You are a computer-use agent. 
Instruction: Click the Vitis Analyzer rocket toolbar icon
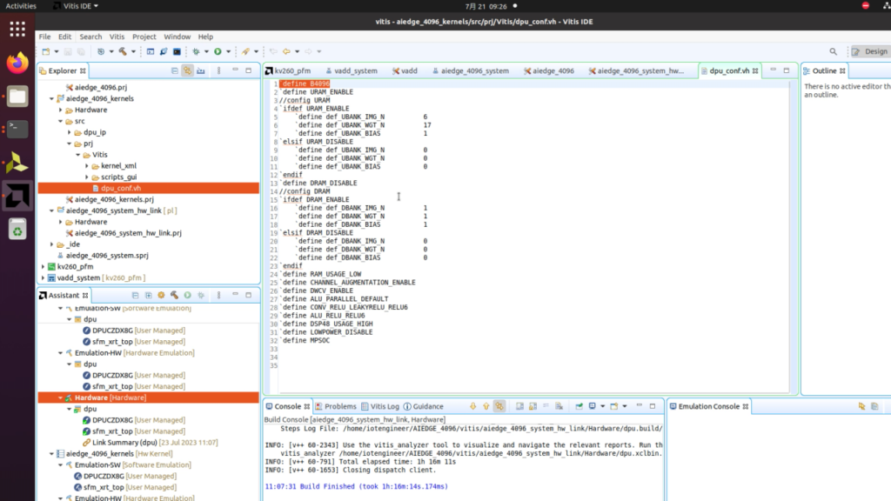[245, 52]
